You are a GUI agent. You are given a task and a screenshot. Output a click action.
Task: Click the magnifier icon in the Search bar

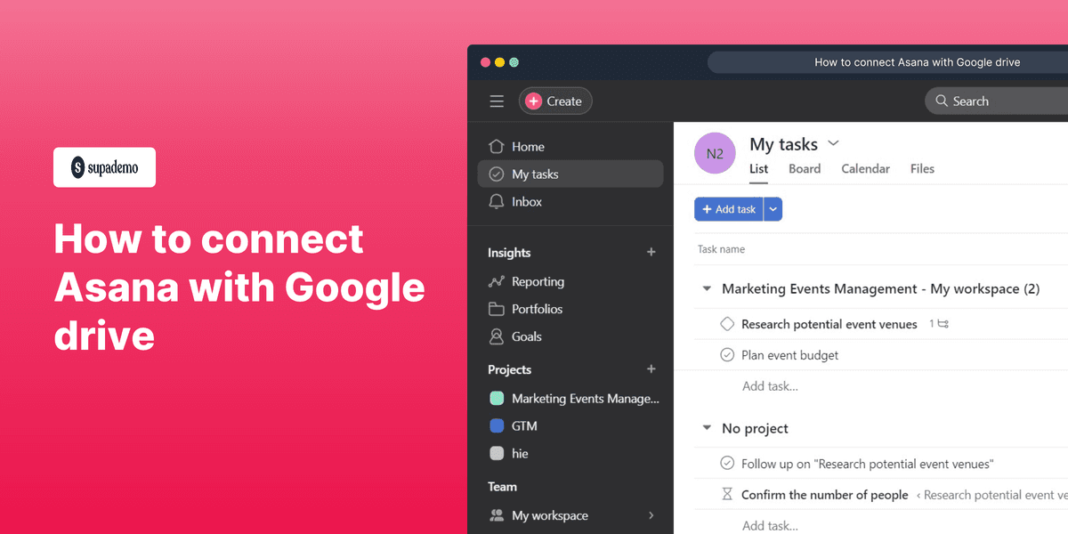(942, 101)
